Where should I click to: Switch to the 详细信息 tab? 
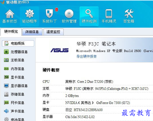click(32, 32)
